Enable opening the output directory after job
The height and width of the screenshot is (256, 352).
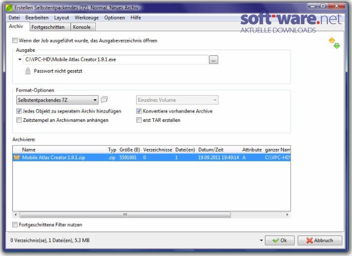(x=15, y=40)
